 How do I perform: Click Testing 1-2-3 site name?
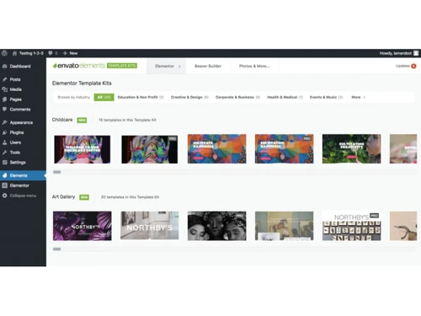pyautogui.click(x=31, y=53)
